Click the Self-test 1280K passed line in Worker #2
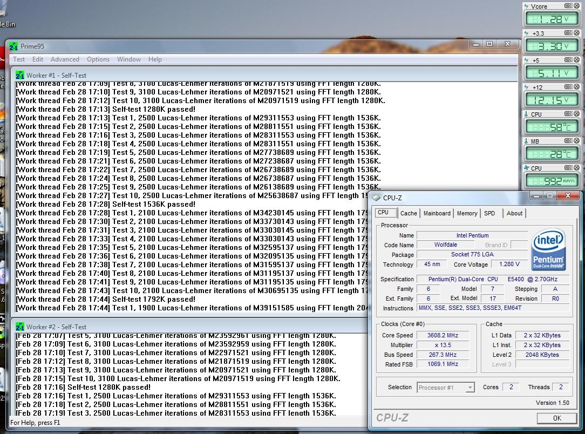Screen dimensions: 585x434 (x=83, y=388)
